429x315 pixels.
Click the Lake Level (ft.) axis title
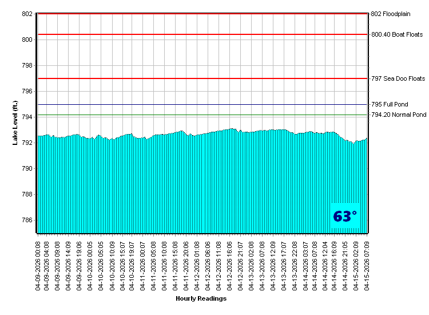point(15,122)
